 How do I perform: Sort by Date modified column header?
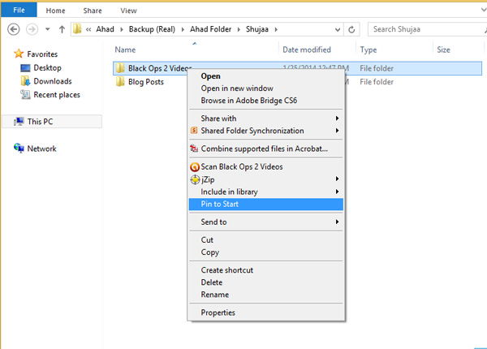[307, 50]
